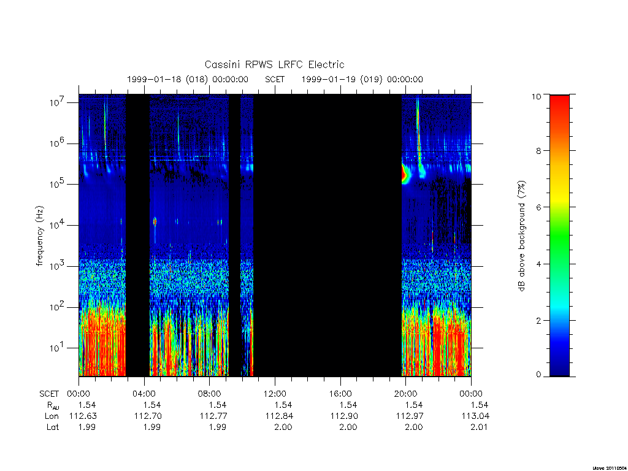Click the colorbar tick label "6"

click(538, 207)
